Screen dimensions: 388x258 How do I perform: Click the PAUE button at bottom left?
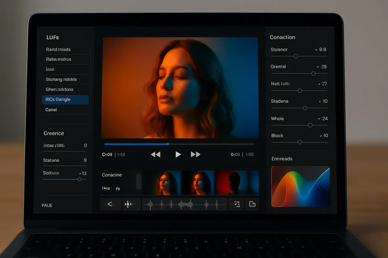coord(47,205)
